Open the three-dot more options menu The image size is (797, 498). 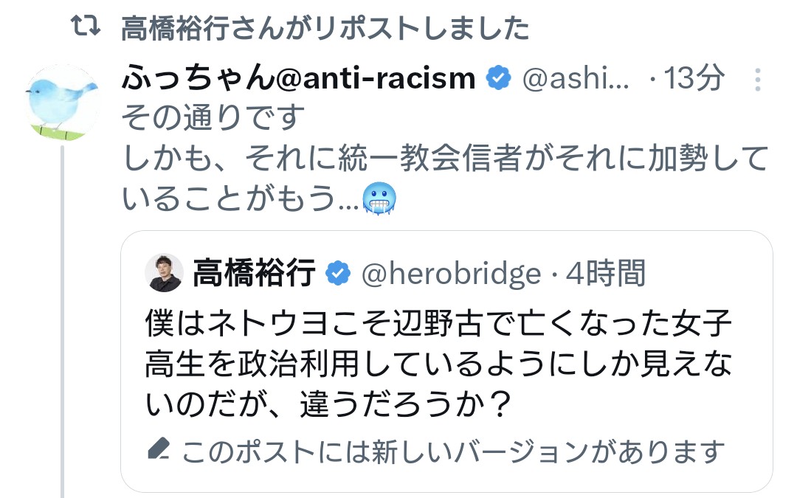[756, 80]
